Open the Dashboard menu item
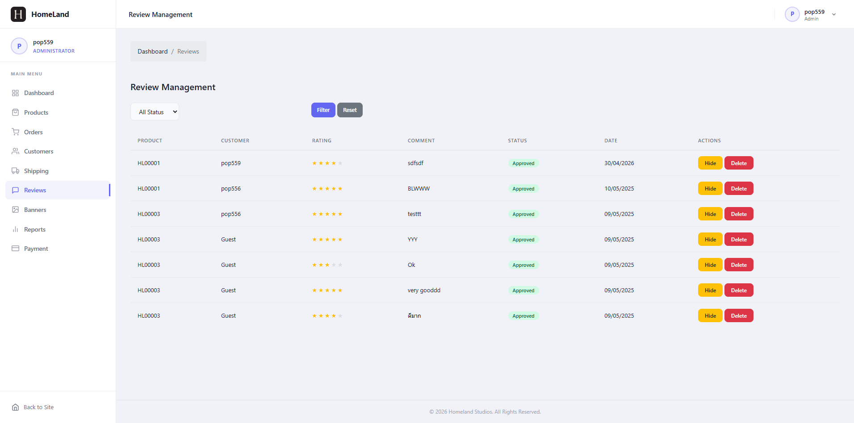 click(58, 93)
